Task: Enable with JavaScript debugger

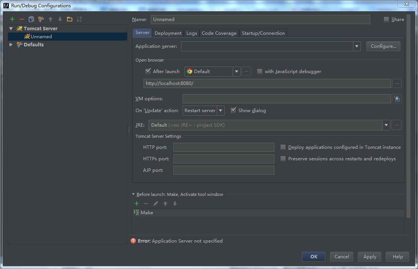Action: 260,71
